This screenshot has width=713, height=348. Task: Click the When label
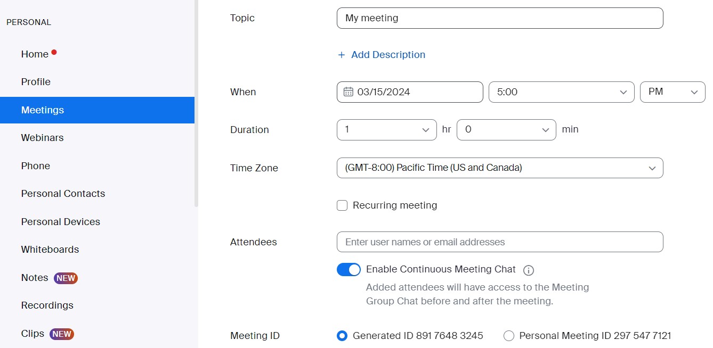pos(243,92)
